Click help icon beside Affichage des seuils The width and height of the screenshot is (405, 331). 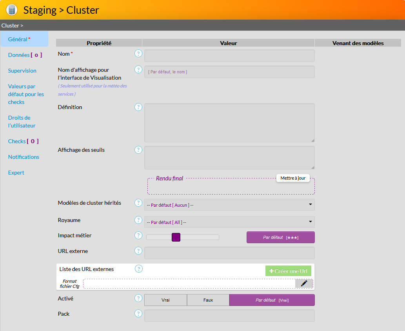pos(138,150)
